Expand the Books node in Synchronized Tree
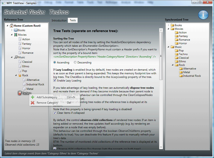214x158 pixels. pyautogui.click(x=168, y=25)
